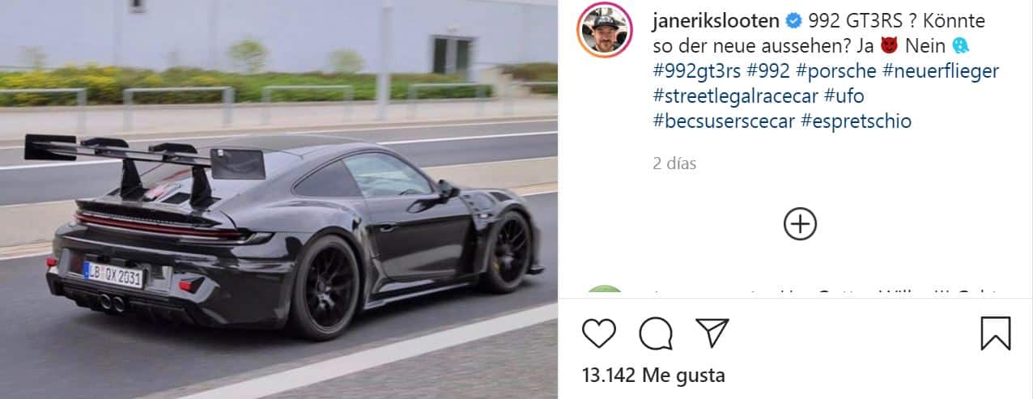Image resolution: width=1033 pixels, height=399 pixels.
Task: Click the 2 días timestamp
Action: pyautogui.click(x=675, y=163)
